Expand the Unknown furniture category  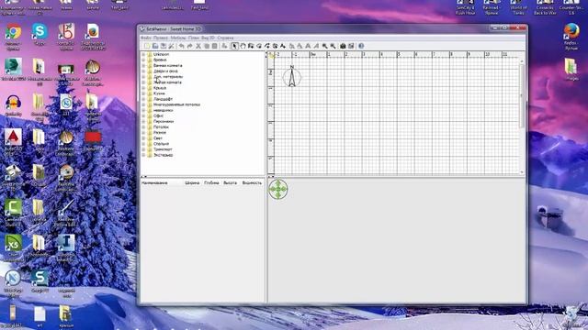tap(143, 54)
